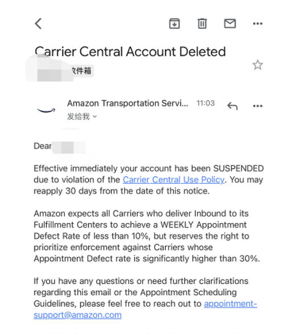
Task: Select the 收件箱 inbox label tag
Action: [82, 71]
